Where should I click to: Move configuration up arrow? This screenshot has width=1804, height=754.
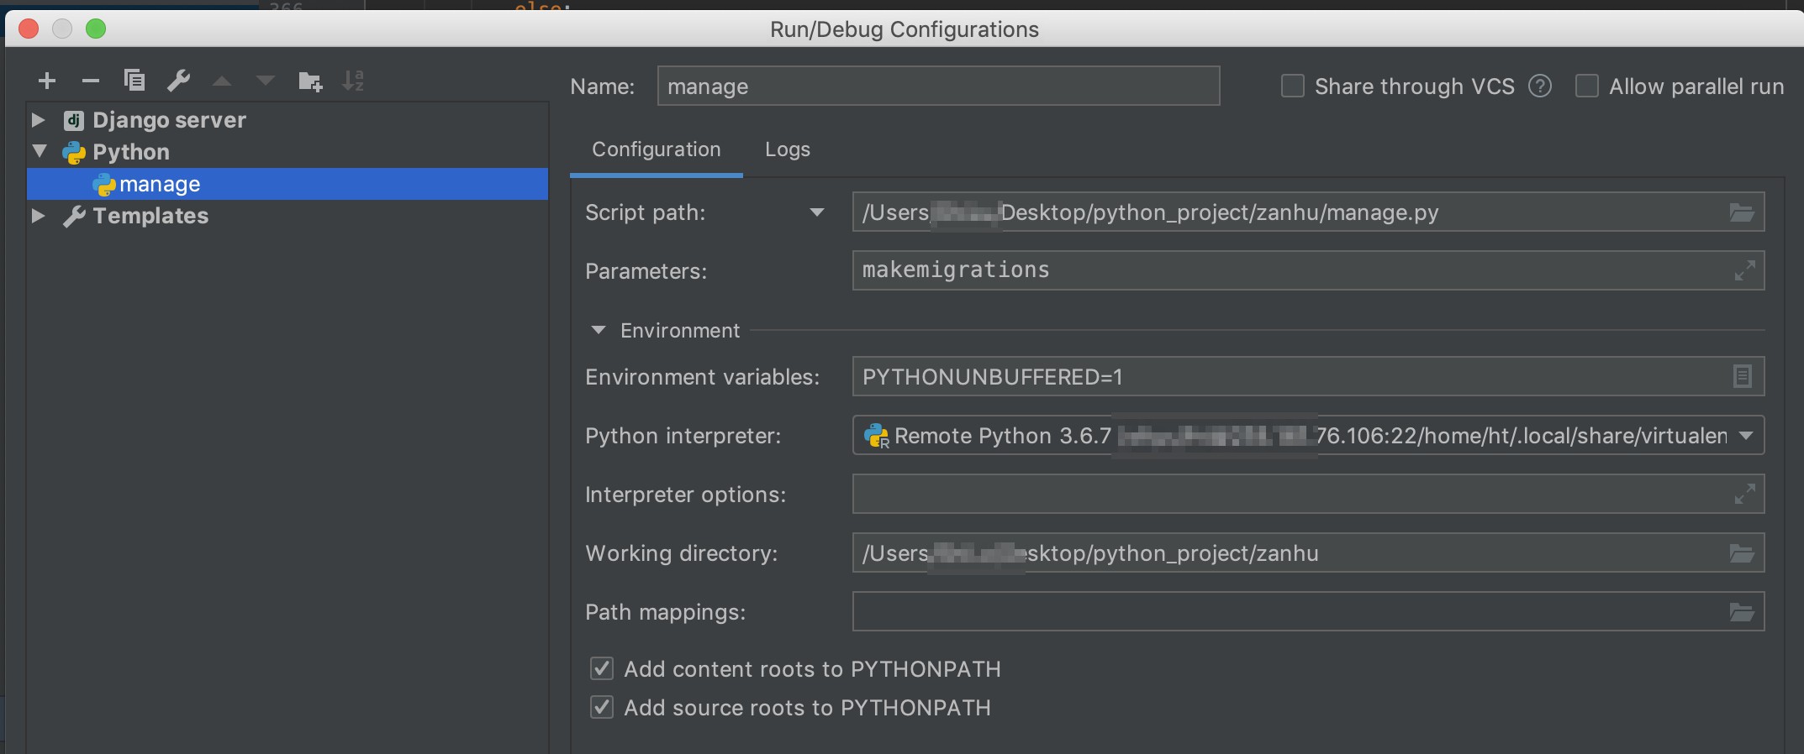pos(222,81)
